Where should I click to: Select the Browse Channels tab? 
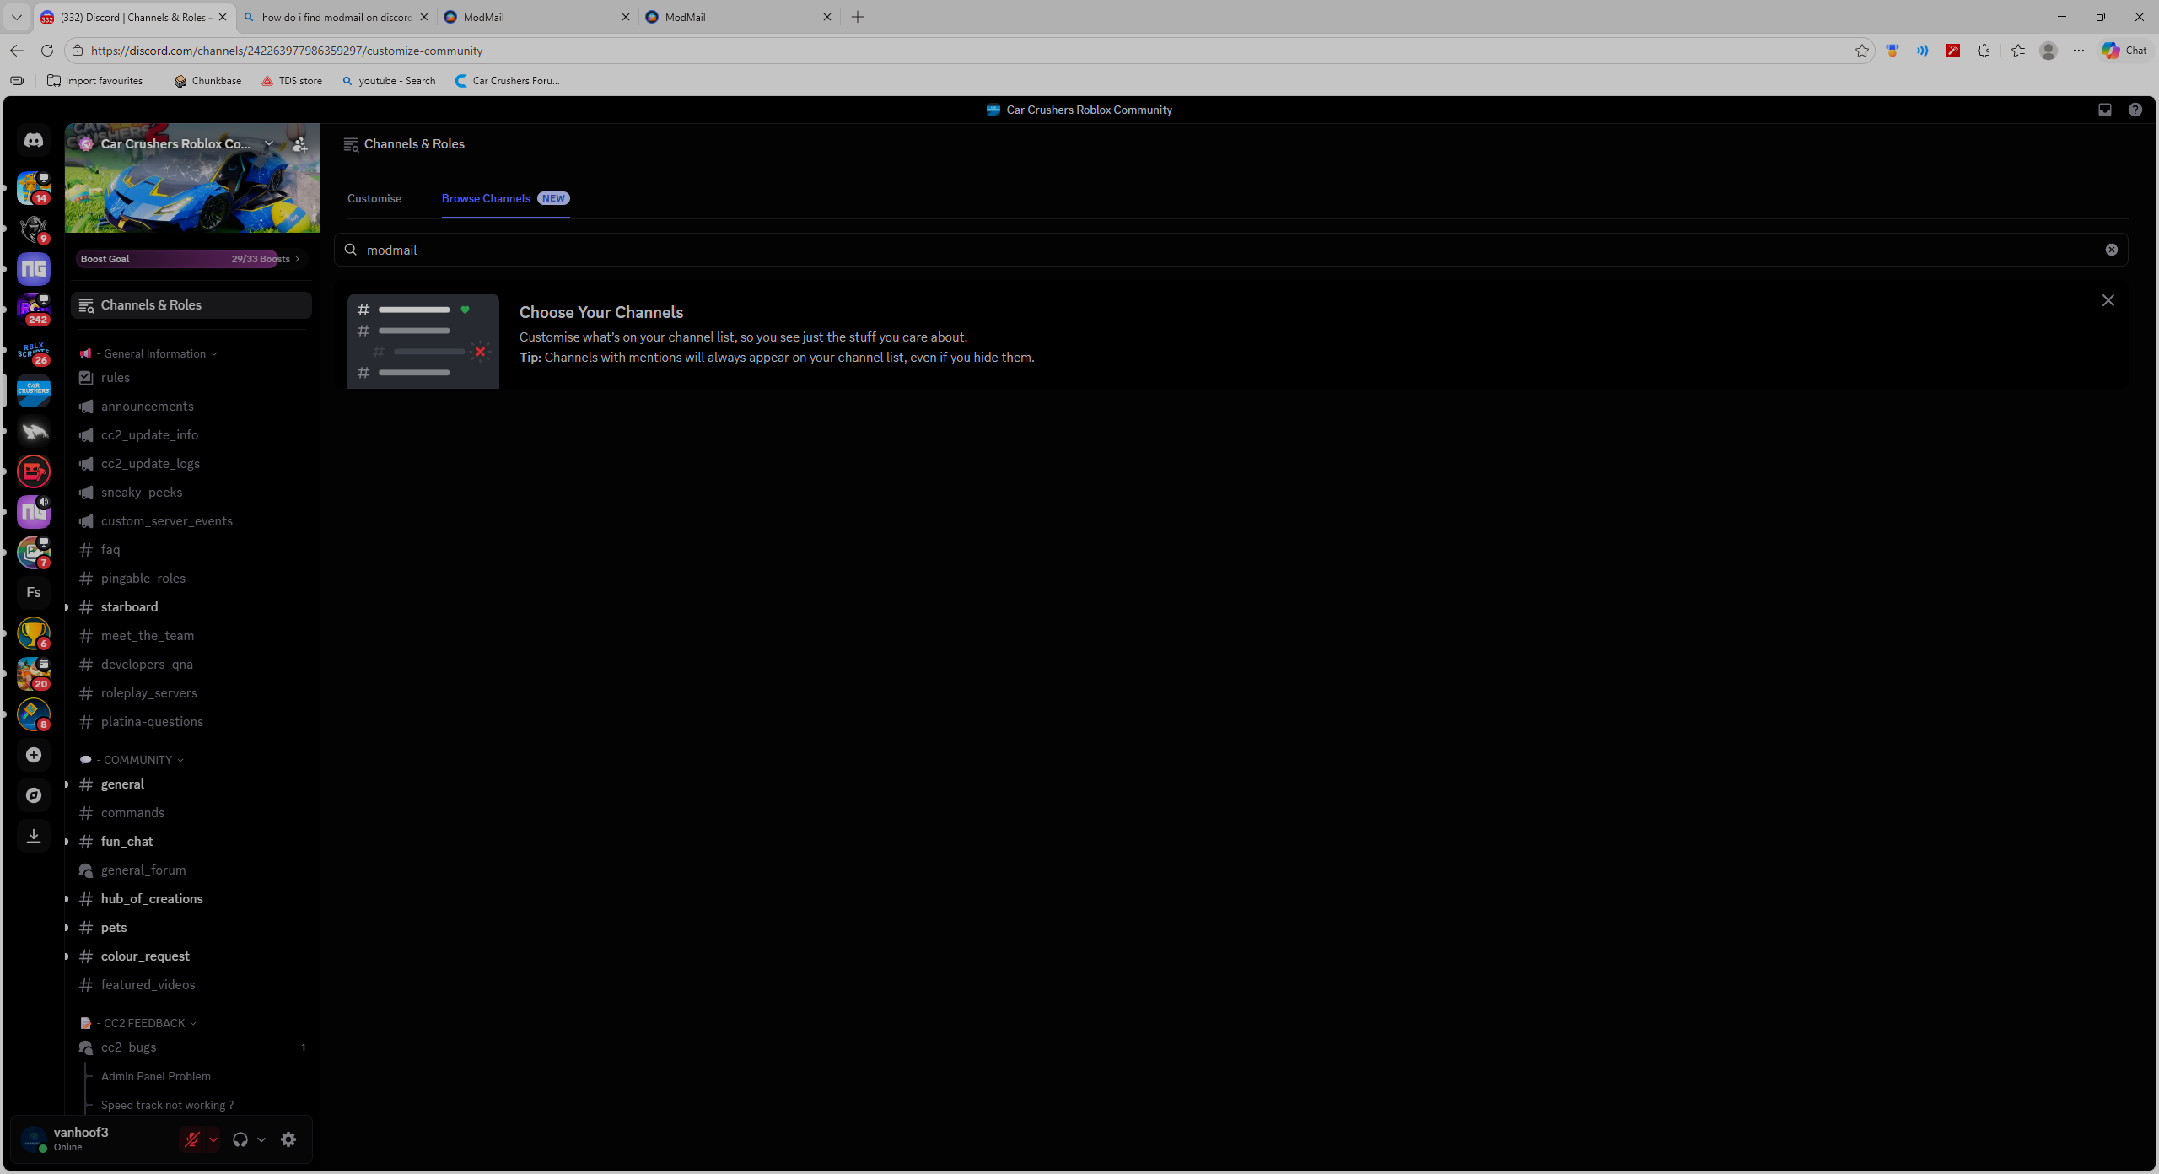487,198
